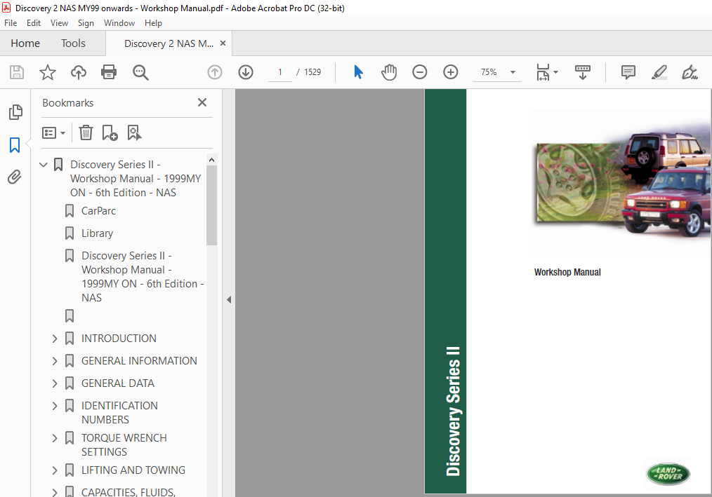This screenshot has width=712, height=497.
Task: Zoom in with plus icon
Action: click(451, 72)
